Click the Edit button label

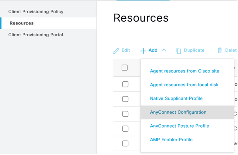[126, 50]
